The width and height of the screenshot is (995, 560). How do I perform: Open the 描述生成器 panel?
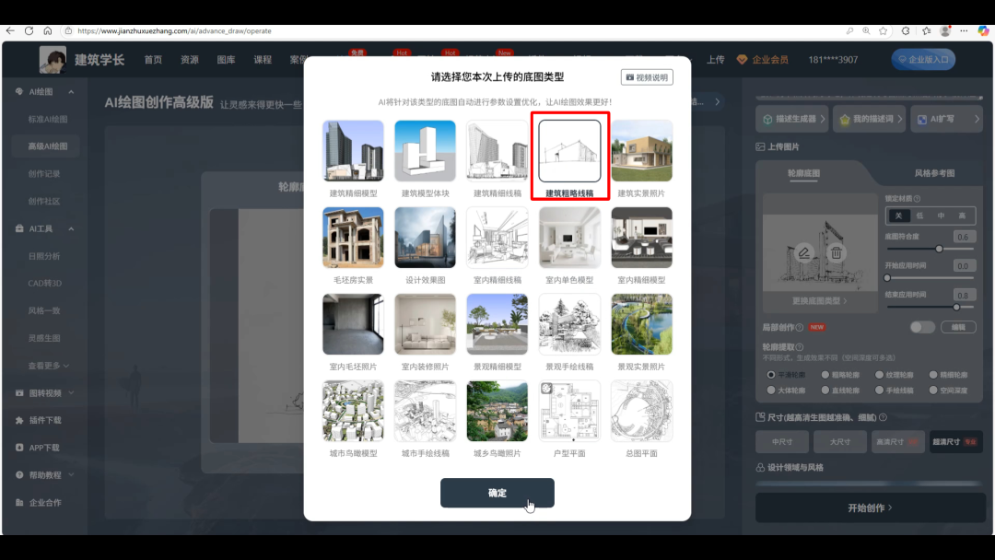(792, 119)
